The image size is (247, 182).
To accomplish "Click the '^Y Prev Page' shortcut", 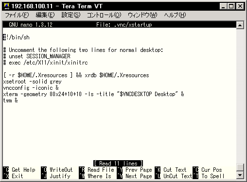I will click(135, 170).
